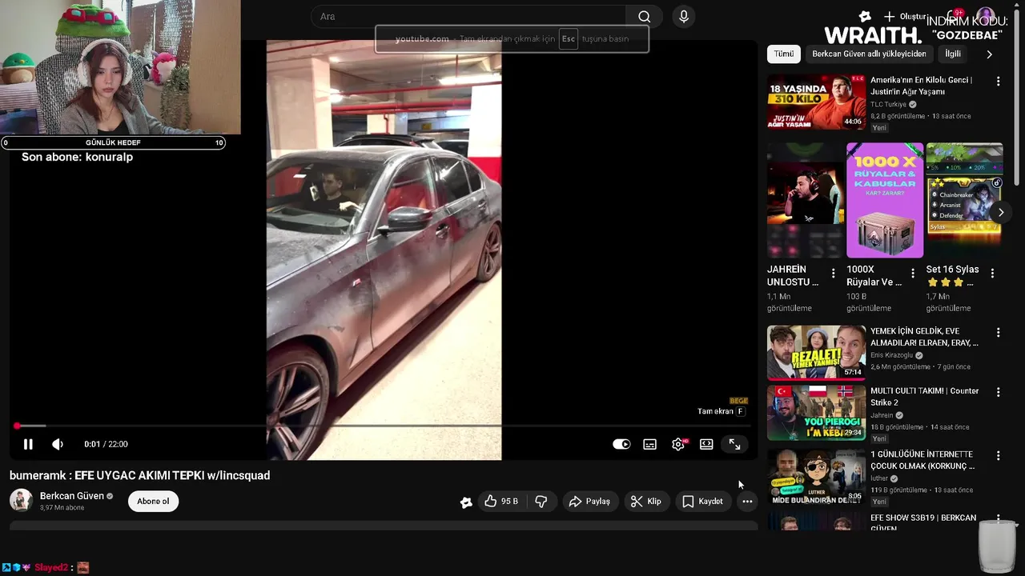Show more filter chips with arrow
Viewport: 1025px width, 576px height.
[x=989, y=54]
